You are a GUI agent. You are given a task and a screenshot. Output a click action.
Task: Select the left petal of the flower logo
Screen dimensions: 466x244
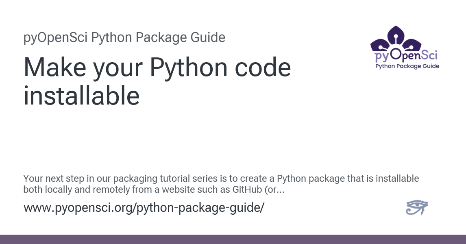[x=379, y=45]
